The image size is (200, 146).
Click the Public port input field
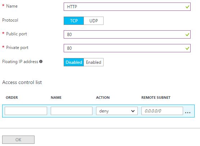click(x=127, y=35)
